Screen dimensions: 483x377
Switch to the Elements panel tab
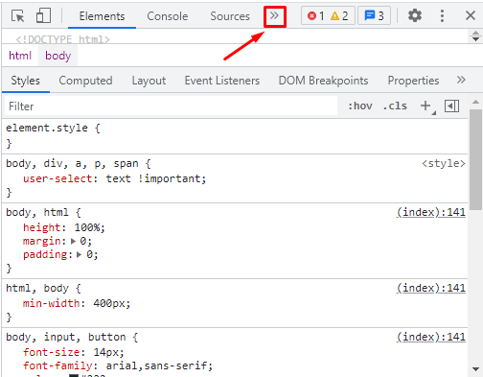click(x=102, y=16)
